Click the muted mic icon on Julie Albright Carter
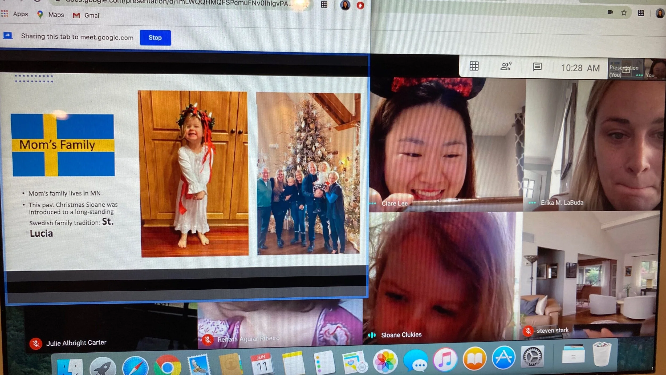Screen dimensions: 666x375 click(36, 344)
